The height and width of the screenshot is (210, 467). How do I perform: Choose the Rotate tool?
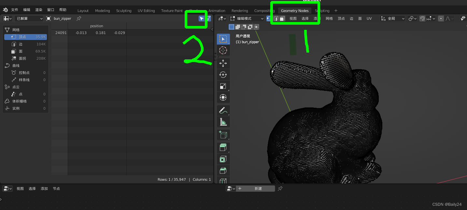tap(223, 75)
